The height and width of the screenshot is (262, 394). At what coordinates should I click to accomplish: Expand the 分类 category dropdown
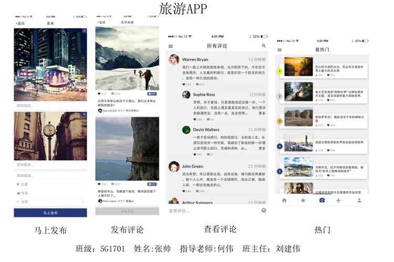click(x=83, y=202)
